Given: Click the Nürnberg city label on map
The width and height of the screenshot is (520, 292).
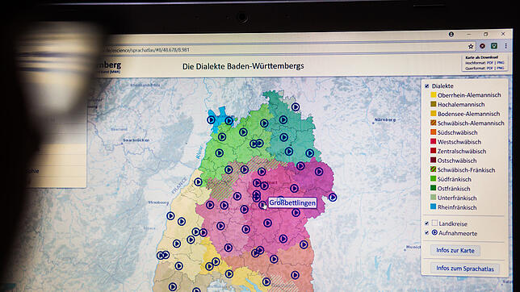Looking at the screenshot, I should 384,119.
